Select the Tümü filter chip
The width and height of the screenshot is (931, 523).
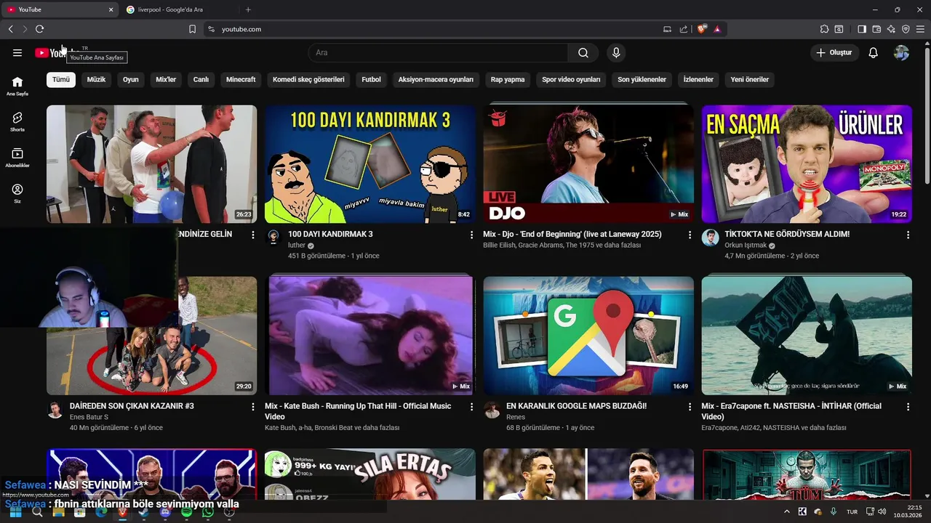[61, 80]
